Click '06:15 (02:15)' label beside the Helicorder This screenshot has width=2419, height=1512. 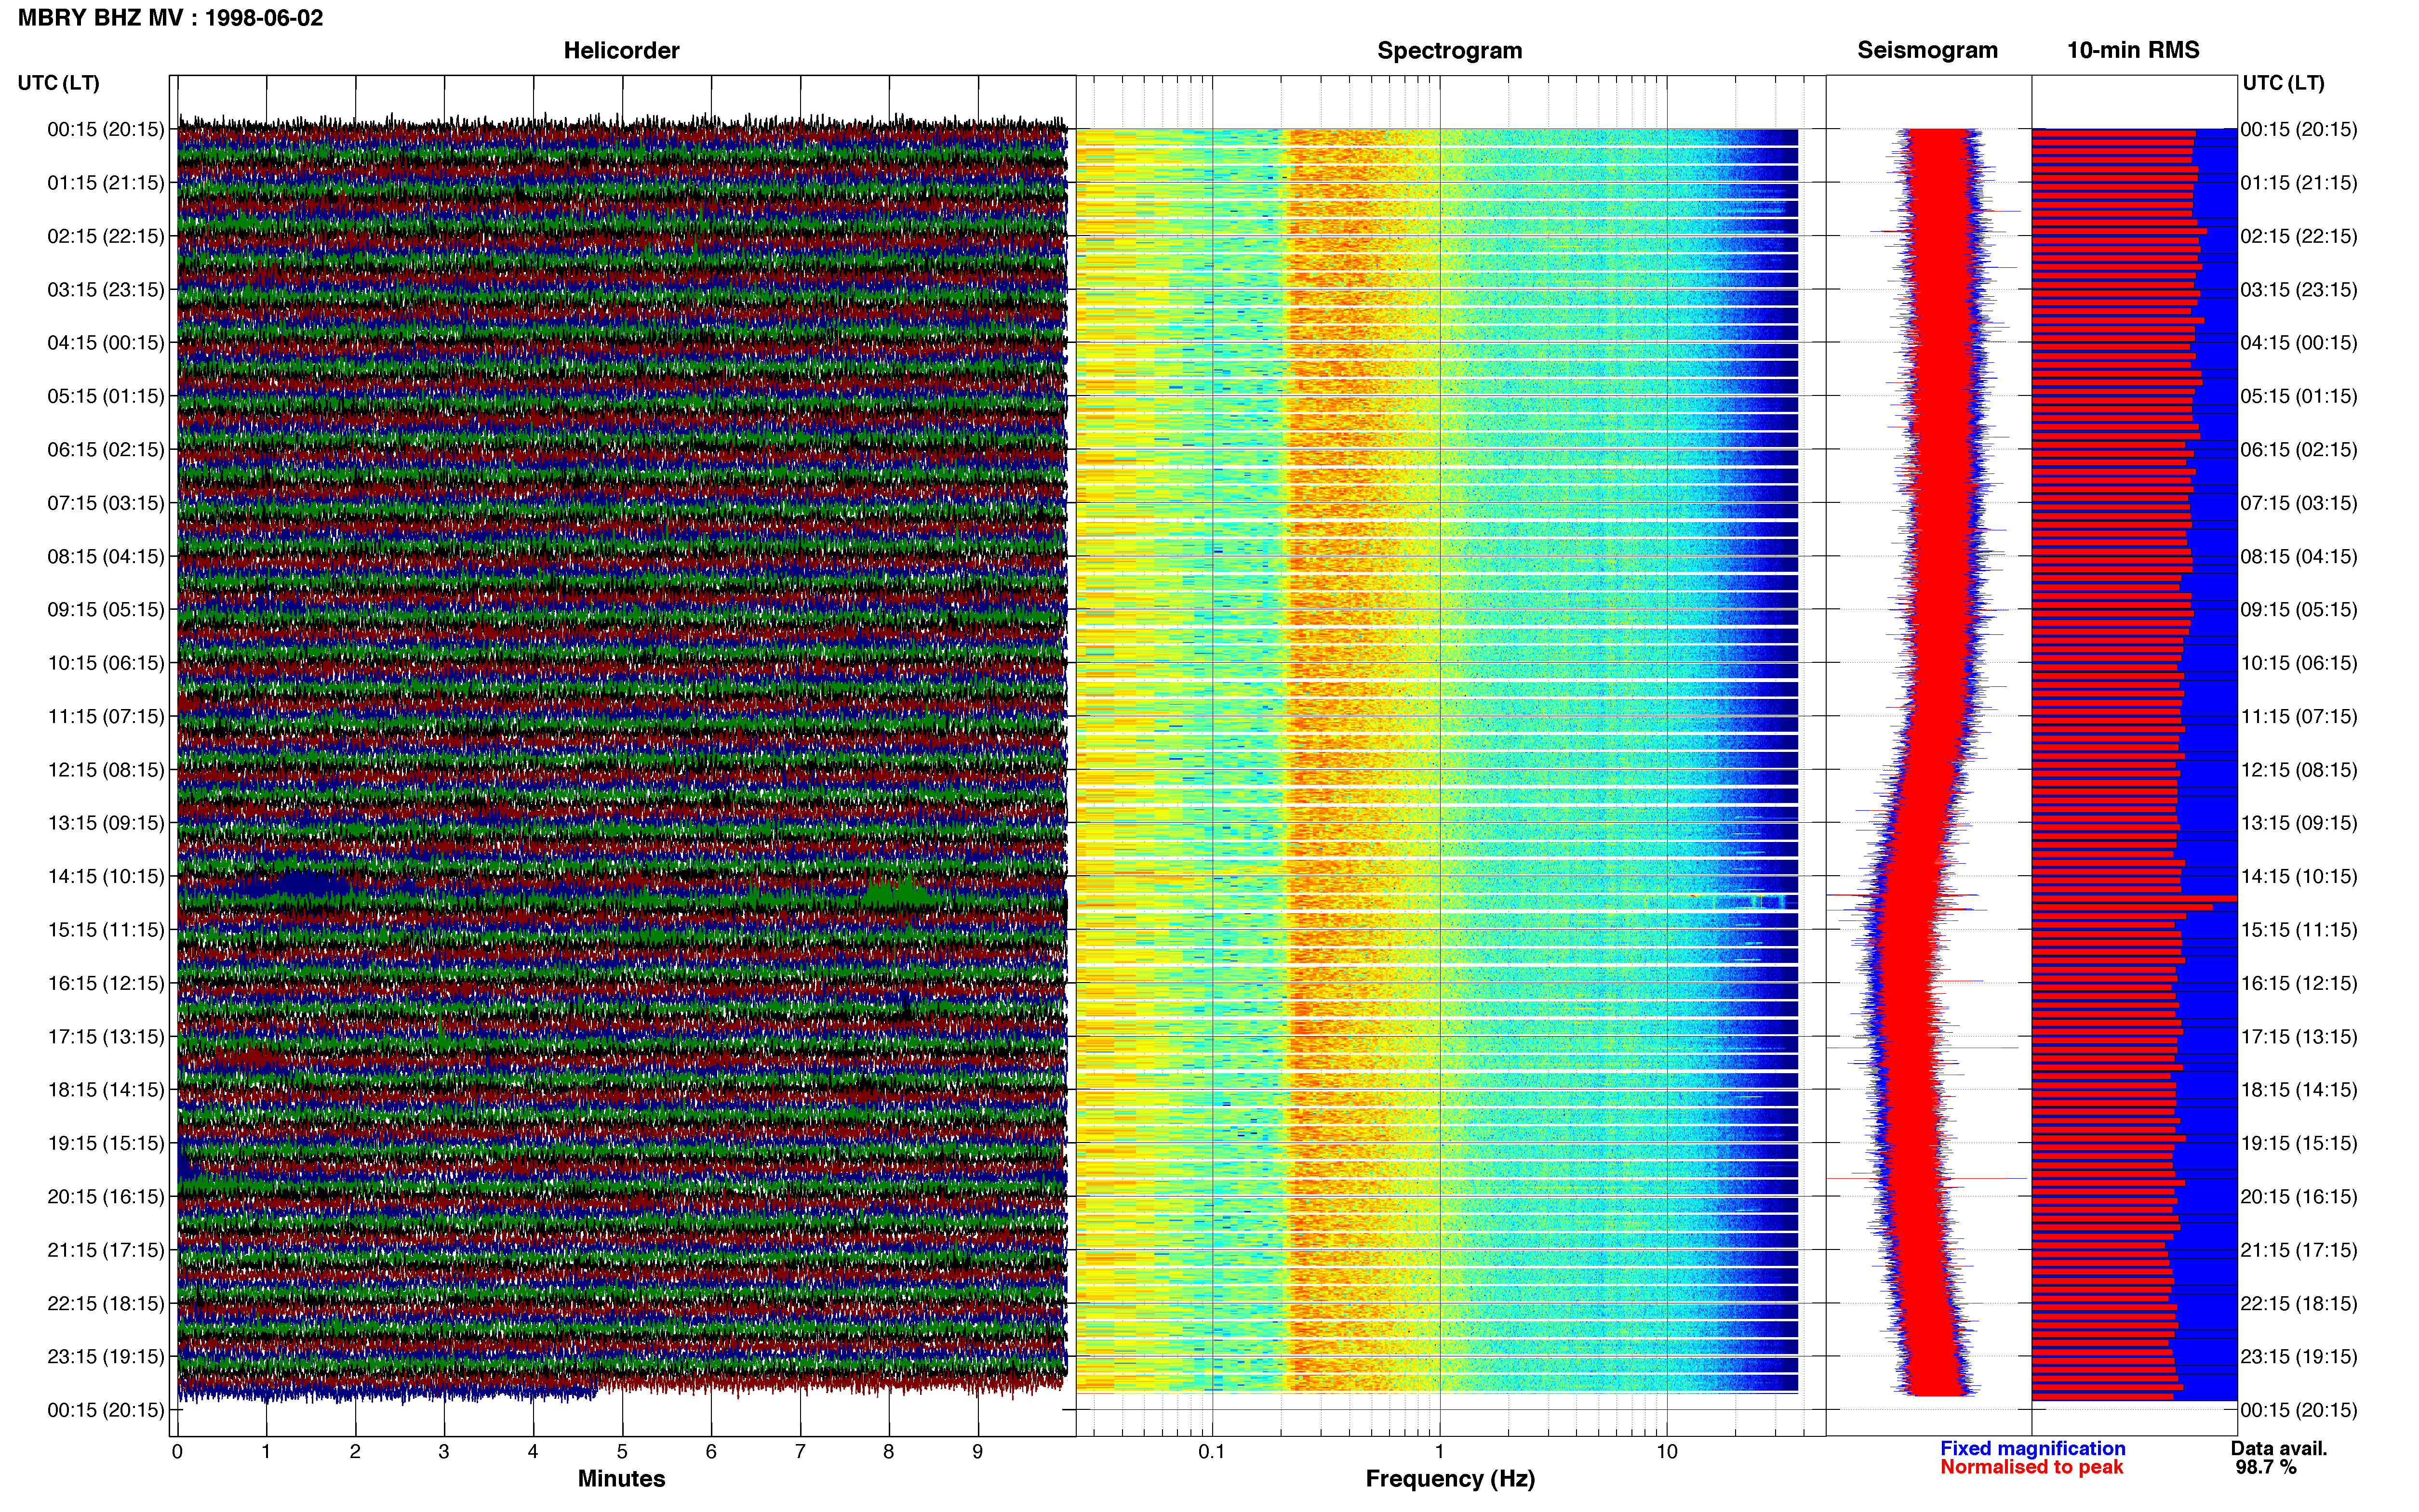click(x=106, y=450)
